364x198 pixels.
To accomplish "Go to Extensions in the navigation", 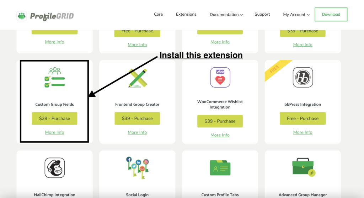I will tap(186, 15).
